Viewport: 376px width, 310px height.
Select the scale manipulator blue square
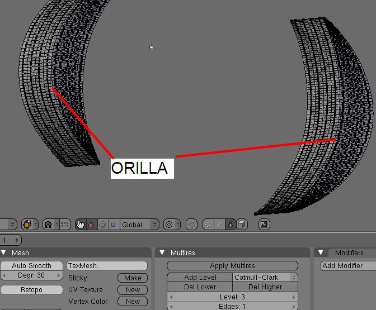click(x=114, y=225)
